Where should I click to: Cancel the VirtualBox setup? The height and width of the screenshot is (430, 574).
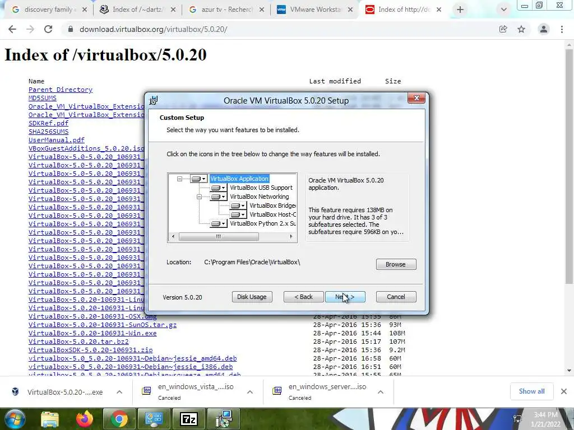(x=396, y=297)
